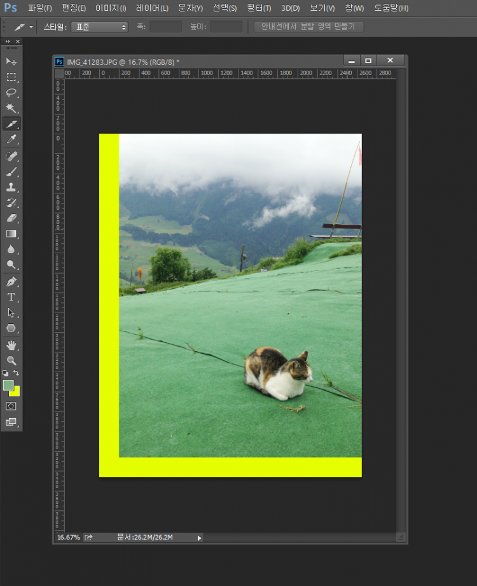
Task: Select the Horizontal Type tool
Action: [x=11, y=297]
